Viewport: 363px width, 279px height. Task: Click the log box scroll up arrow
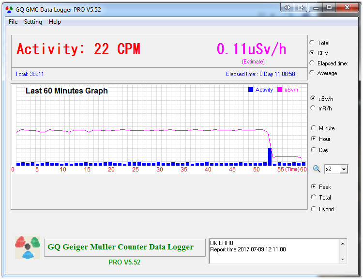pos(343,244)
